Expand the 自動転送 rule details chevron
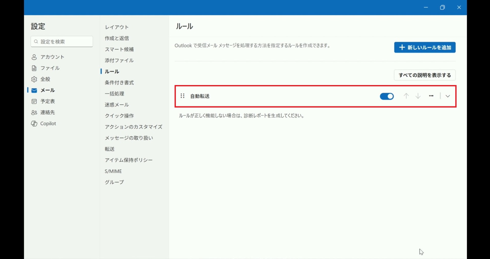This screenshot has height=259, width=490. tap(448, 96)
